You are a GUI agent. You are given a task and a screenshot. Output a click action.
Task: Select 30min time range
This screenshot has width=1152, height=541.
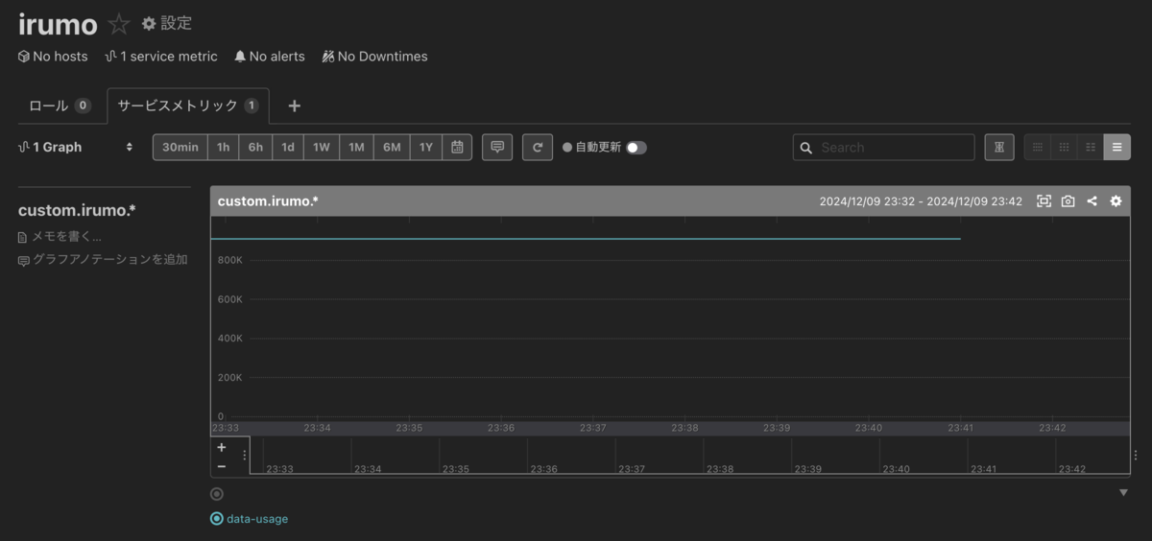tap(180, 147)
